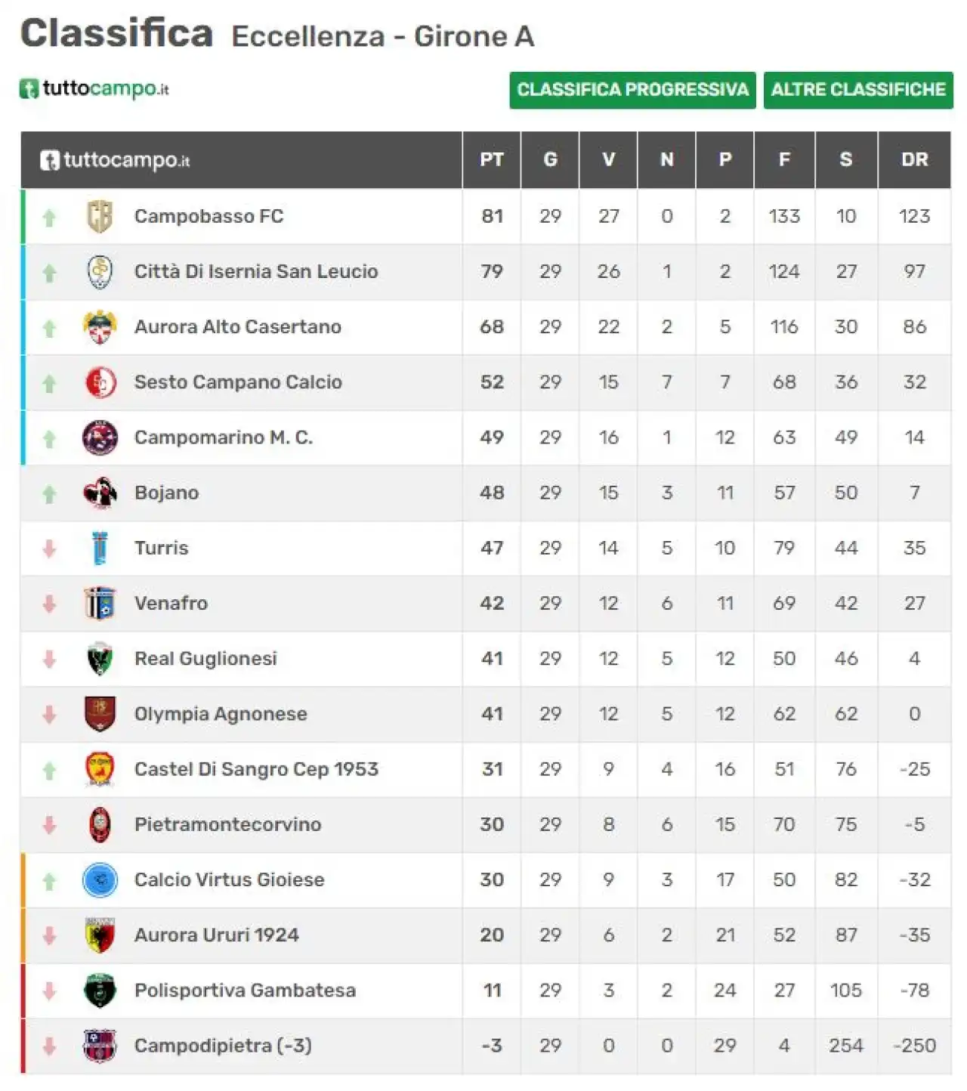Click the Campodipietra team crest

100,1046
